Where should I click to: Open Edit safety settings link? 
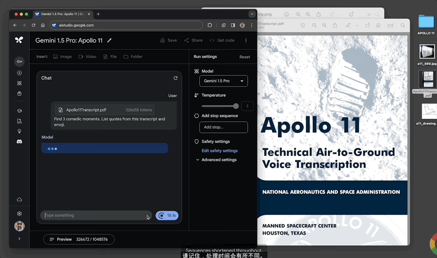[219, 150]
